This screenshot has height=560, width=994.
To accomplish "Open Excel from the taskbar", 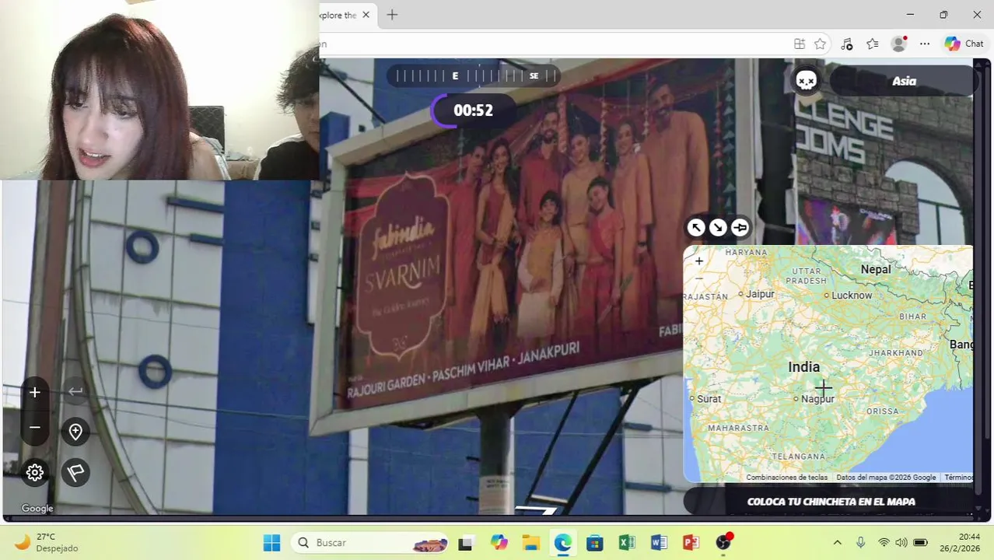I will (627, 543).
